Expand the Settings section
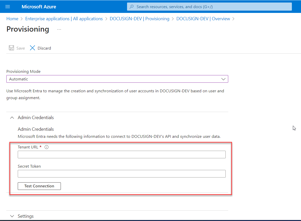The image size is (301, 221). click(12, 216)
